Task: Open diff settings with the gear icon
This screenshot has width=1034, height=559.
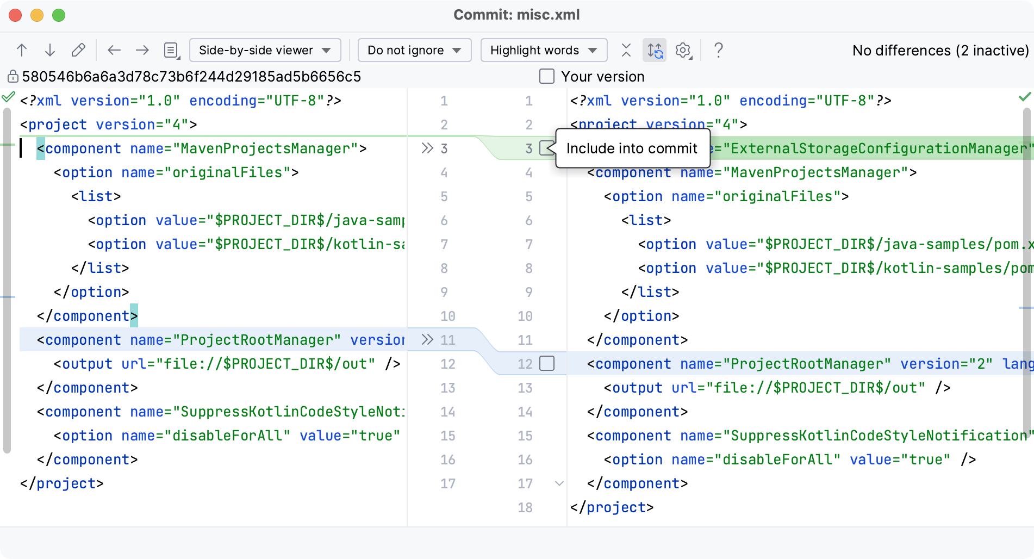Action: [683, 50]
